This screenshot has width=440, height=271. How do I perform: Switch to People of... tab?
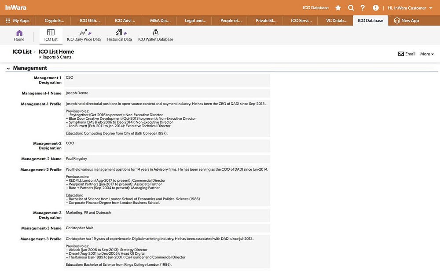[231, 21]
